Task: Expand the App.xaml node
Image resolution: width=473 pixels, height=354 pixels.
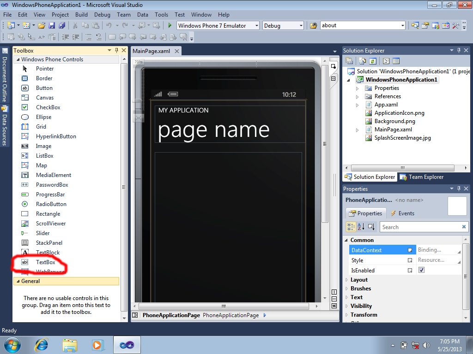Action: pos(358,105)
